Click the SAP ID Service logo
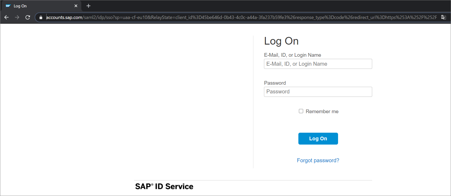Image resolution: width=451 pixels, height=196 pixels. pyautogui.click(x=164, y=187)
